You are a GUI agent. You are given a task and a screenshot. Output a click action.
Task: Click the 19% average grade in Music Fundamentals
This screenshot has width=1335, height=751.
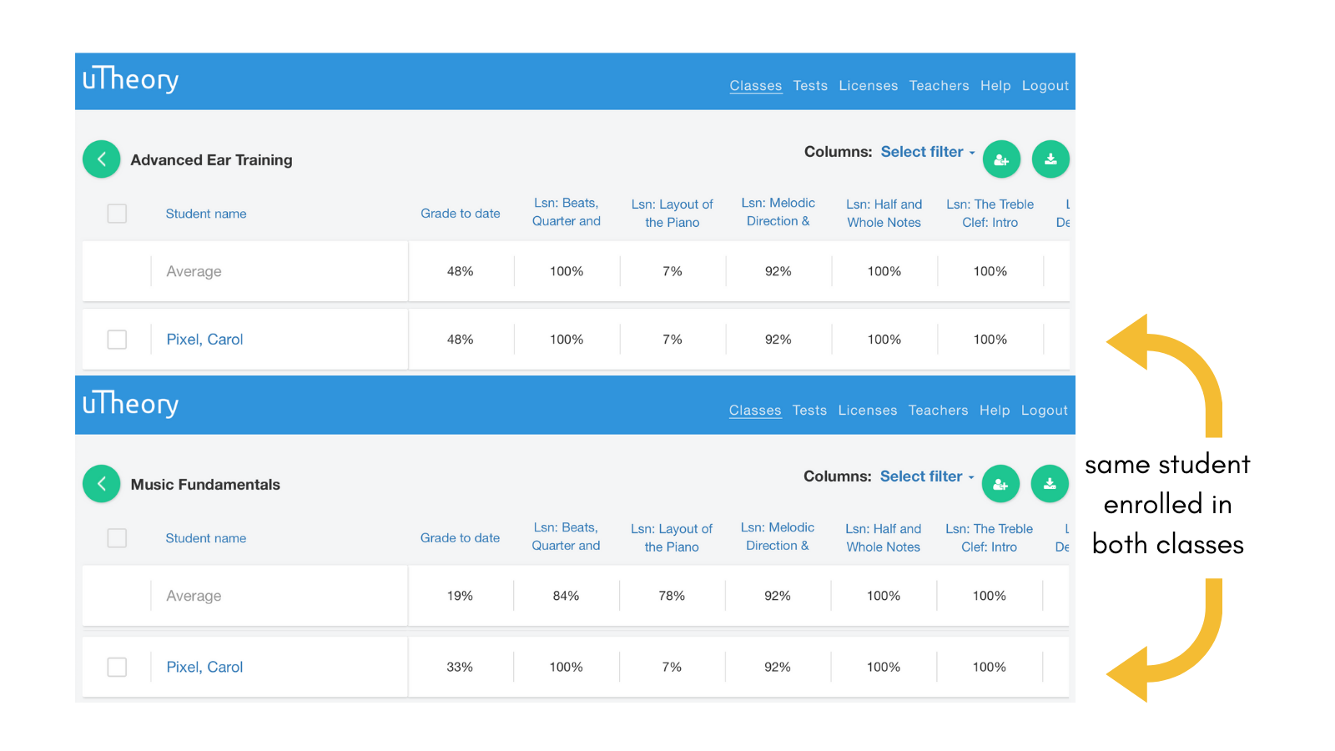tap(460, 596)
